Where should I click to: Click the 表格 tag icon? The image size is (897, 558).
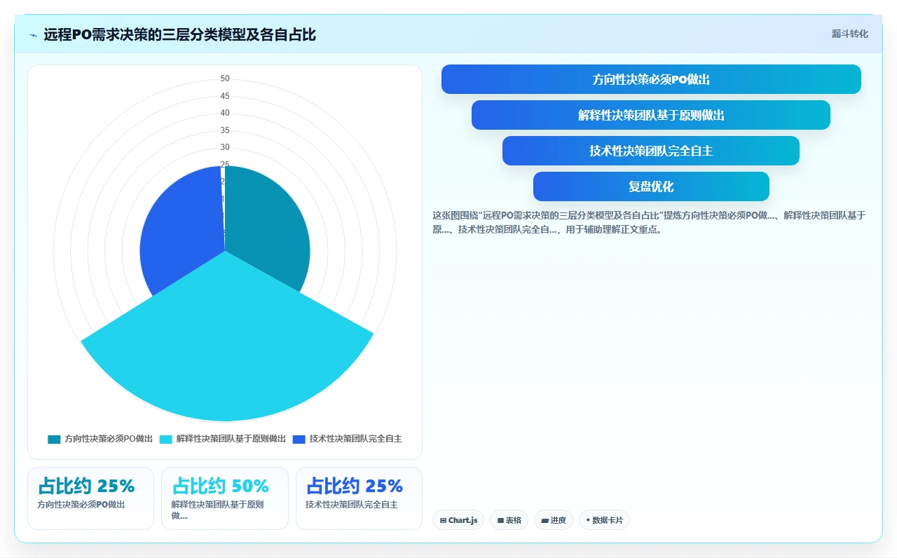click(500, 521)
